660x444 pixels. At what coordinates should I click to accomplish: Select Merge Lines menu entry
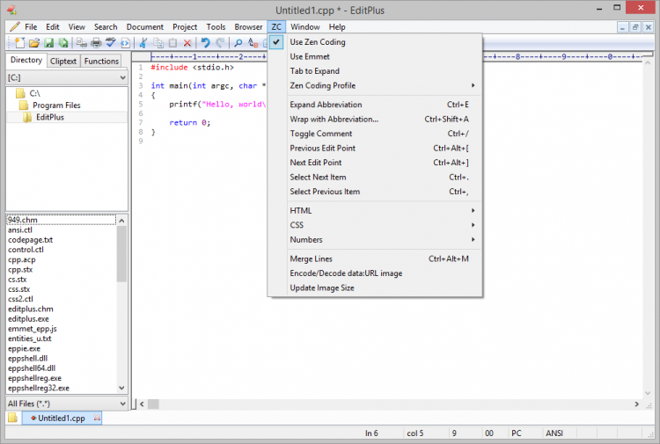[x=311, y=258]
